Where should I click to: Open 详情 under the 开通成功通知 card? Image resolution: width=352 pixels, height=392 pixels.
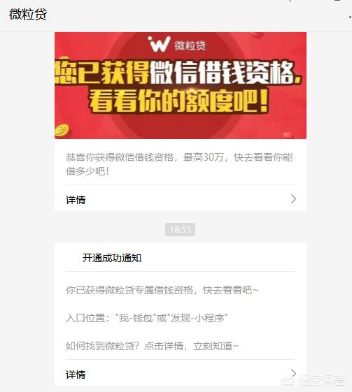(181, 374)
